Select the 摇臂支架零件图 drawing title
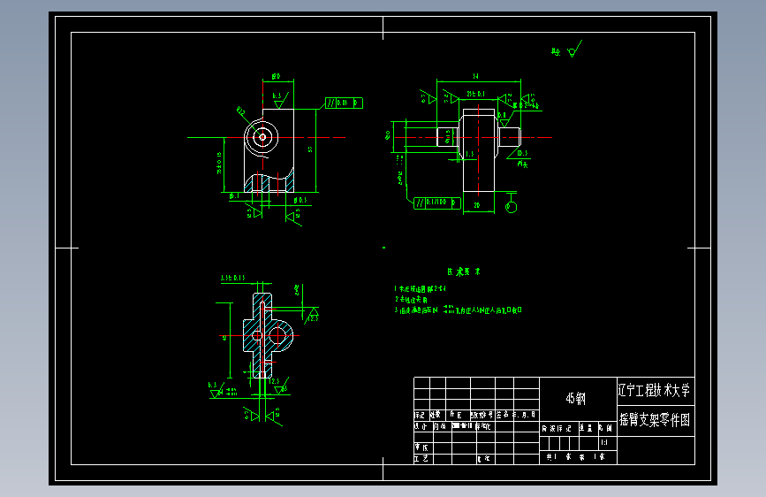 [x=655, y=420]
